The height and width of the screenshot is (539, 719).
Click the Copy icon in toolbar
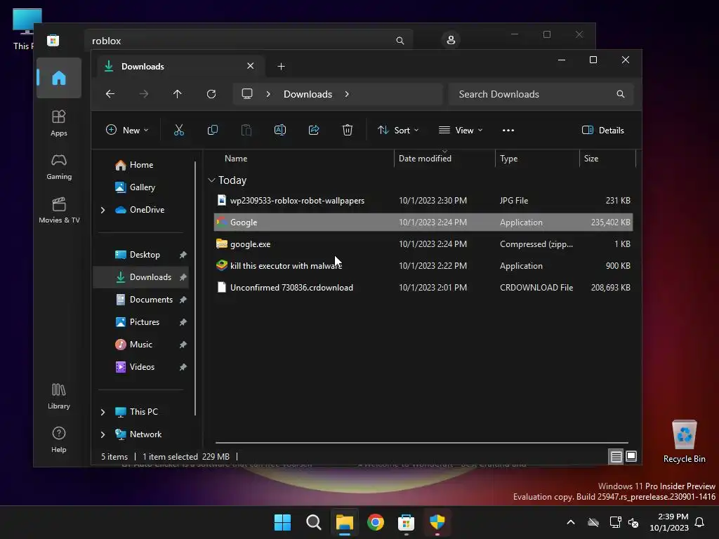pos(212,130)
